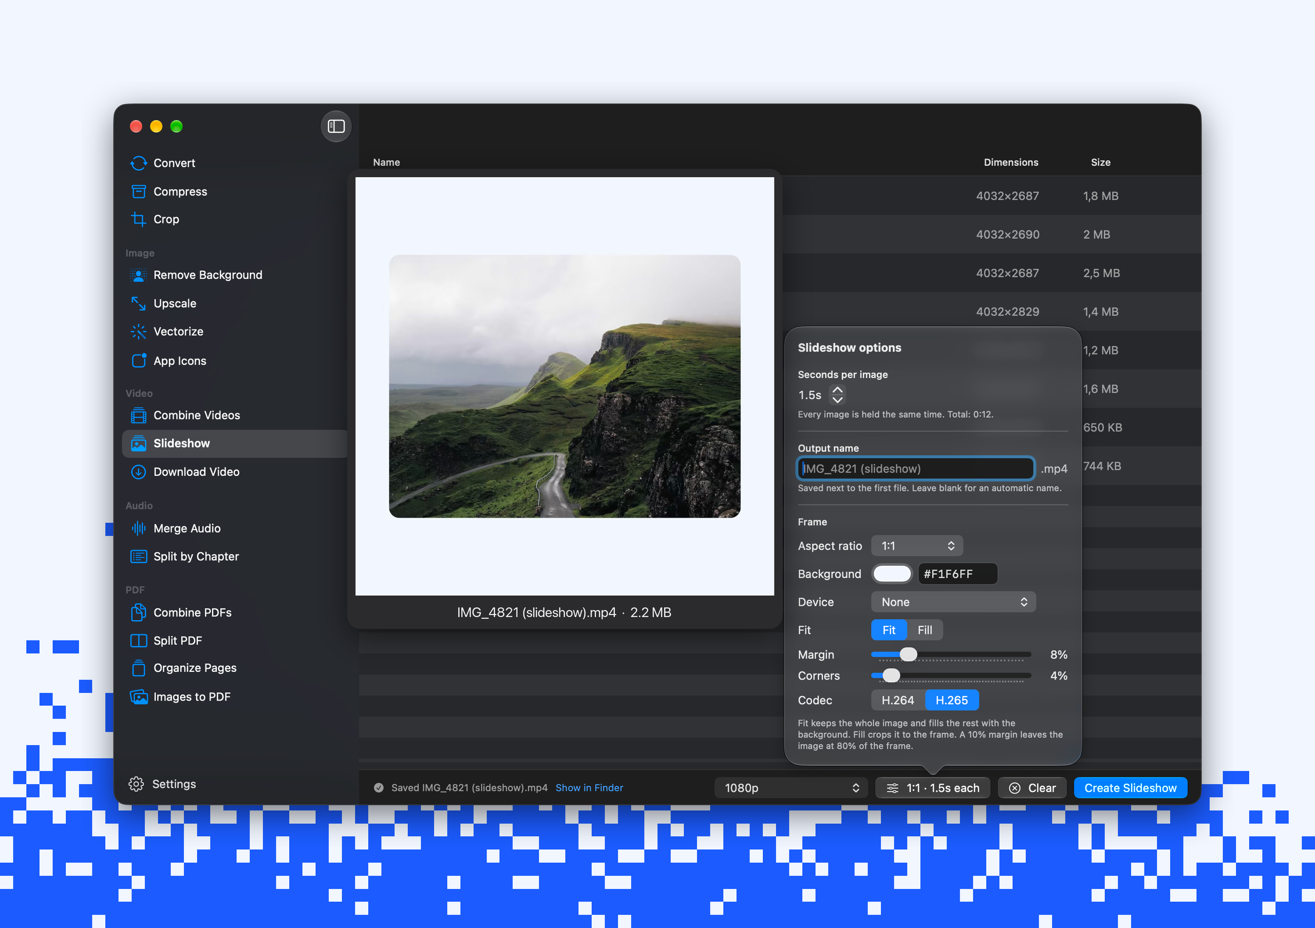Click the Output name text field
Image resolution: width=1315 pixels, height=928 pixels.
tap(916, 469)
